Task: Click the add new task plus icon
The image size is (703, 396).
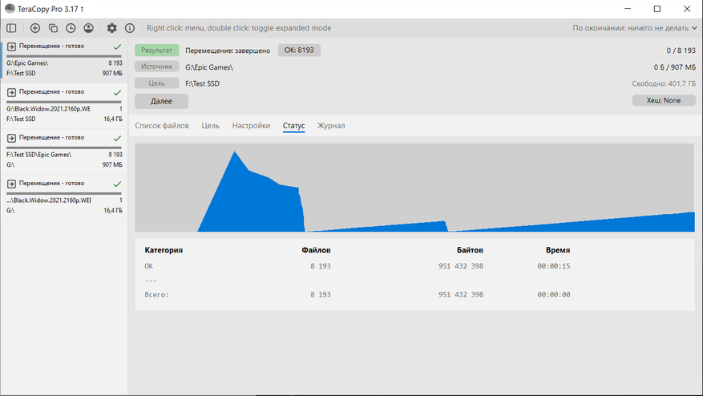Action: coord(35,28)
